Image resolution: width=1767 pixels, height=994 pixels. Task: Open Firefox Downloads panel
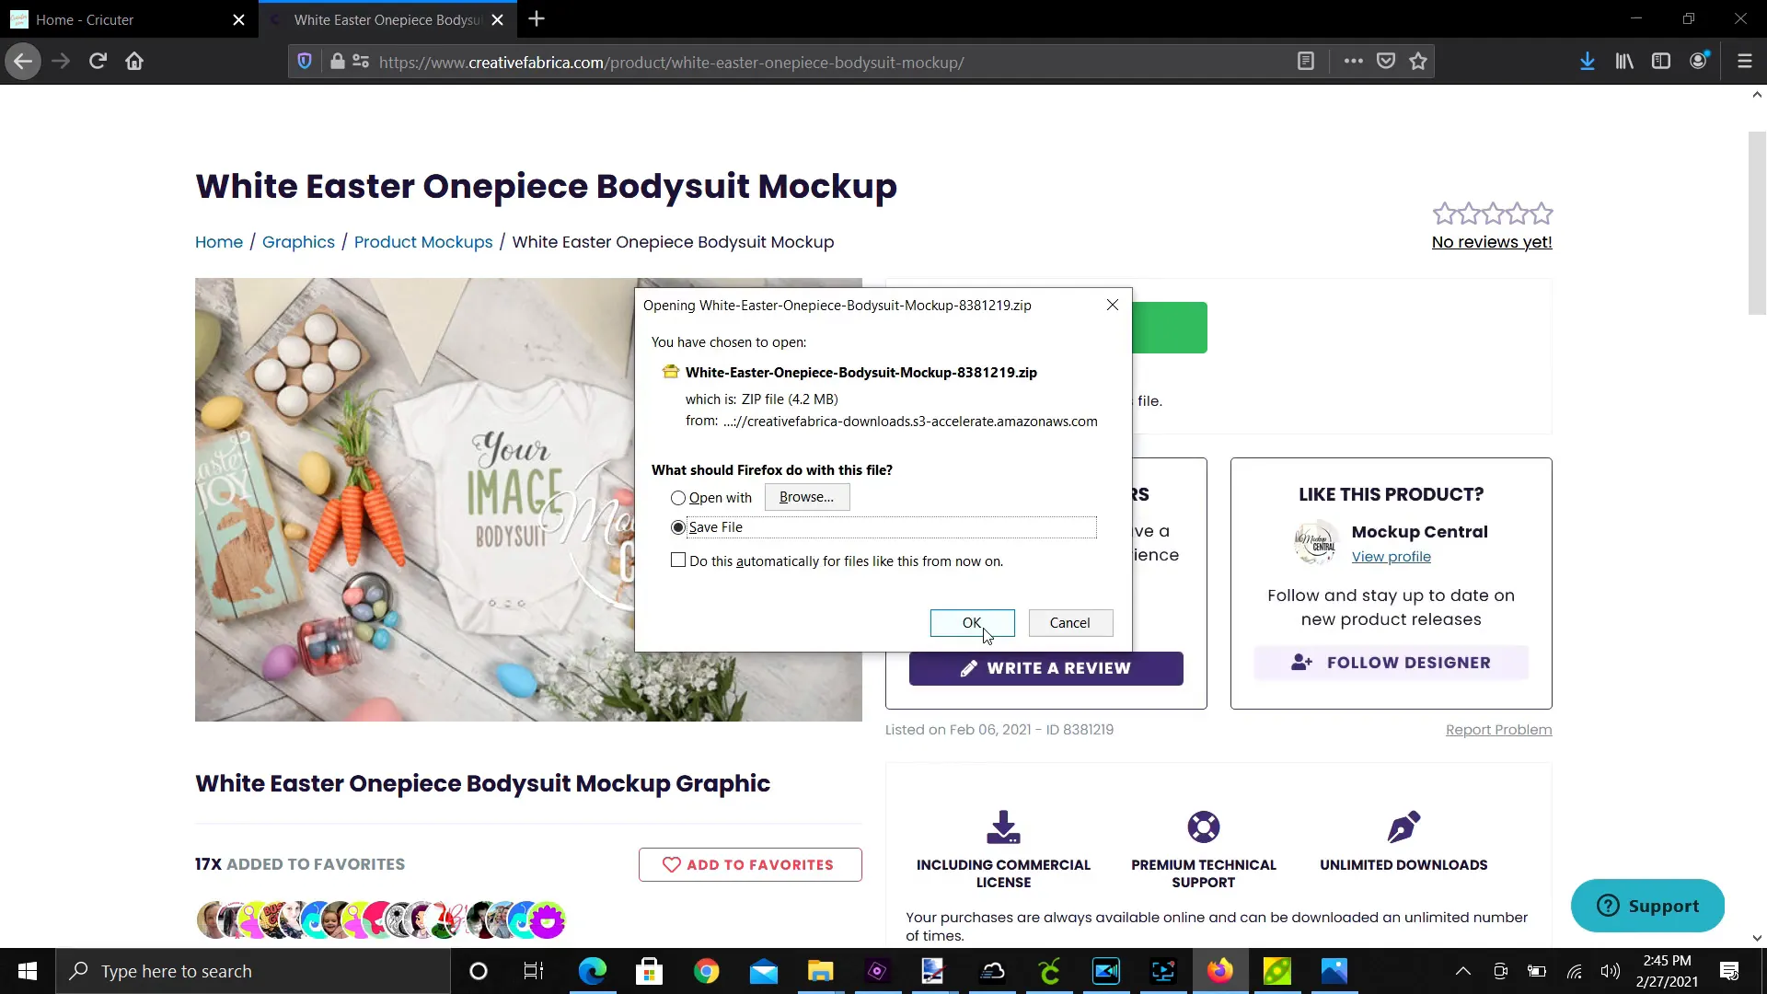(1587, 61)
